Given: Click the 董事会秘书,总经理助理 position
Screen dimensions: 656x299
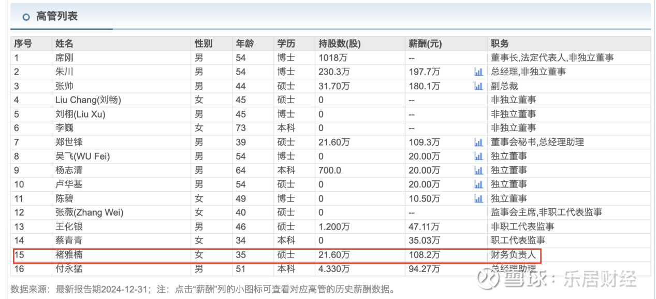Looking at the screenshot, I should point(537,142).
